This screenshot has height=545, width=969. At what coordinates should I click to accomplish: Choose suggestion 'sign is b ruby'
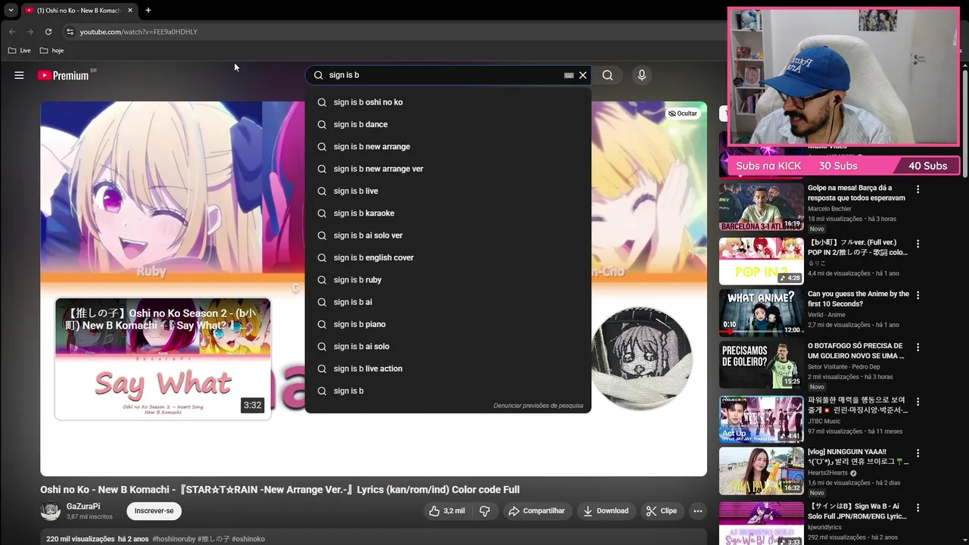447,280
